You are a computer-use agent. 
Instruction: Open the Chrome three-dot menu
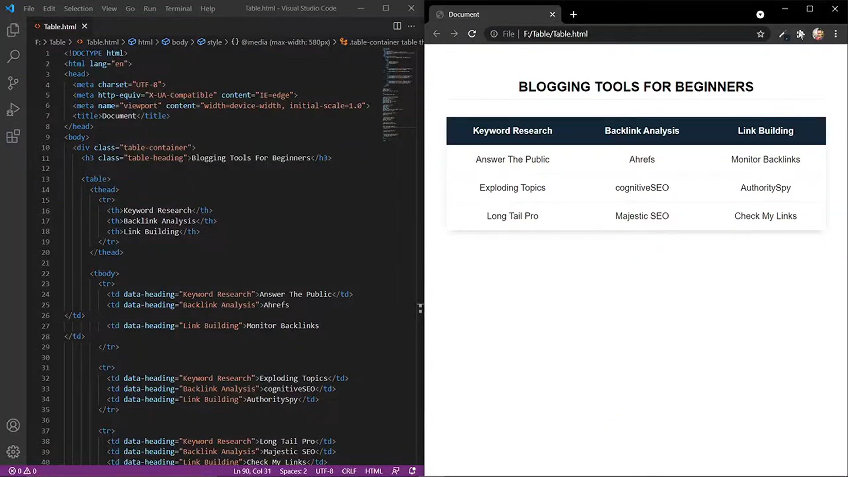(836, 34)
